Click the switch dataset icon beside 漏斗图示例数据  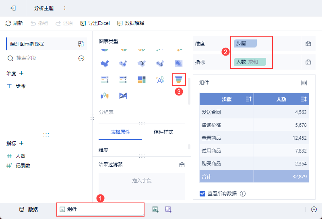point(81,44)
